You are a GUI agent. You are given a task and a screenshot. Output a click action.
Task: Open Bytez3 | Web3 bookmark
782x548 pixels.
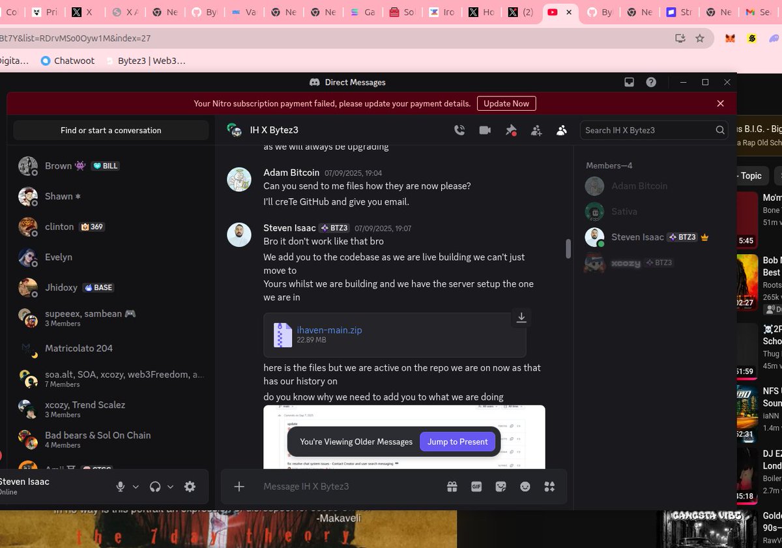click(x=145, y=61)
